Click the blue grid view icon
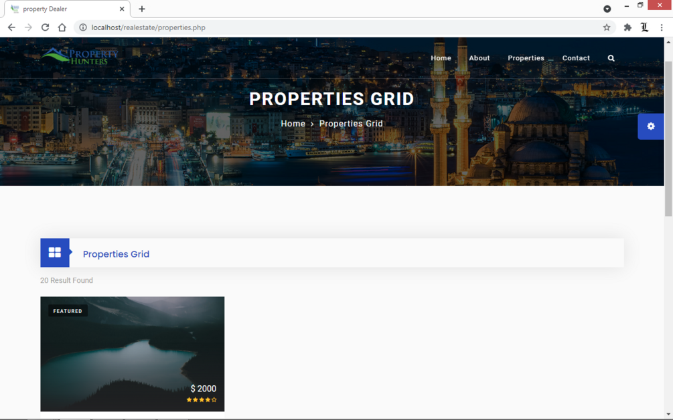 tap(55, 253)
